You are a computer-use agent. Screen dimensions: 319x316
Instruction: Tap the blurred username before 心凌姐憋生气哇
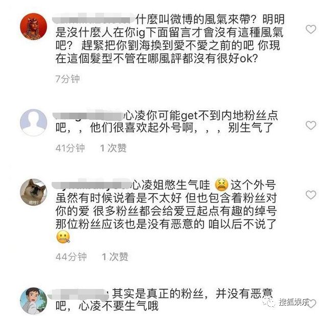[91, 185]
